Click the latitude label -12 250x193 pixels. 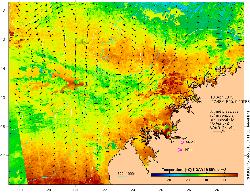(x=3, y=11)
